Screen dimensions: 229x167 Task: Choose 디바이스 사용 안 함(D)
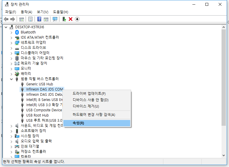coord(97,100)
